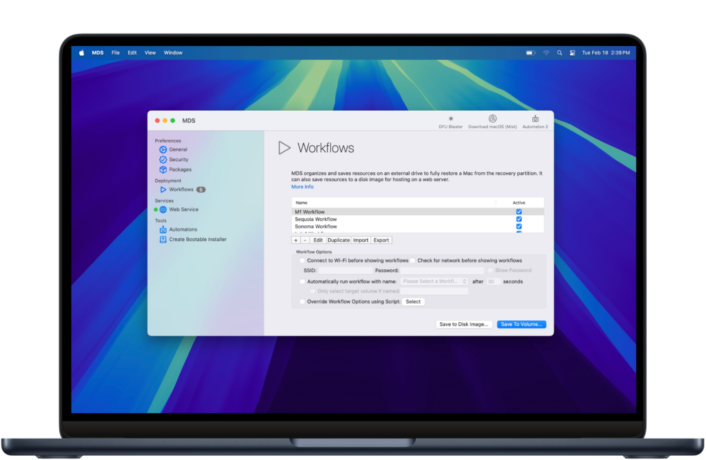Click the Export workflow button
Image resolution: width=706 pixels, height=460 pixels.
(381, 240)
